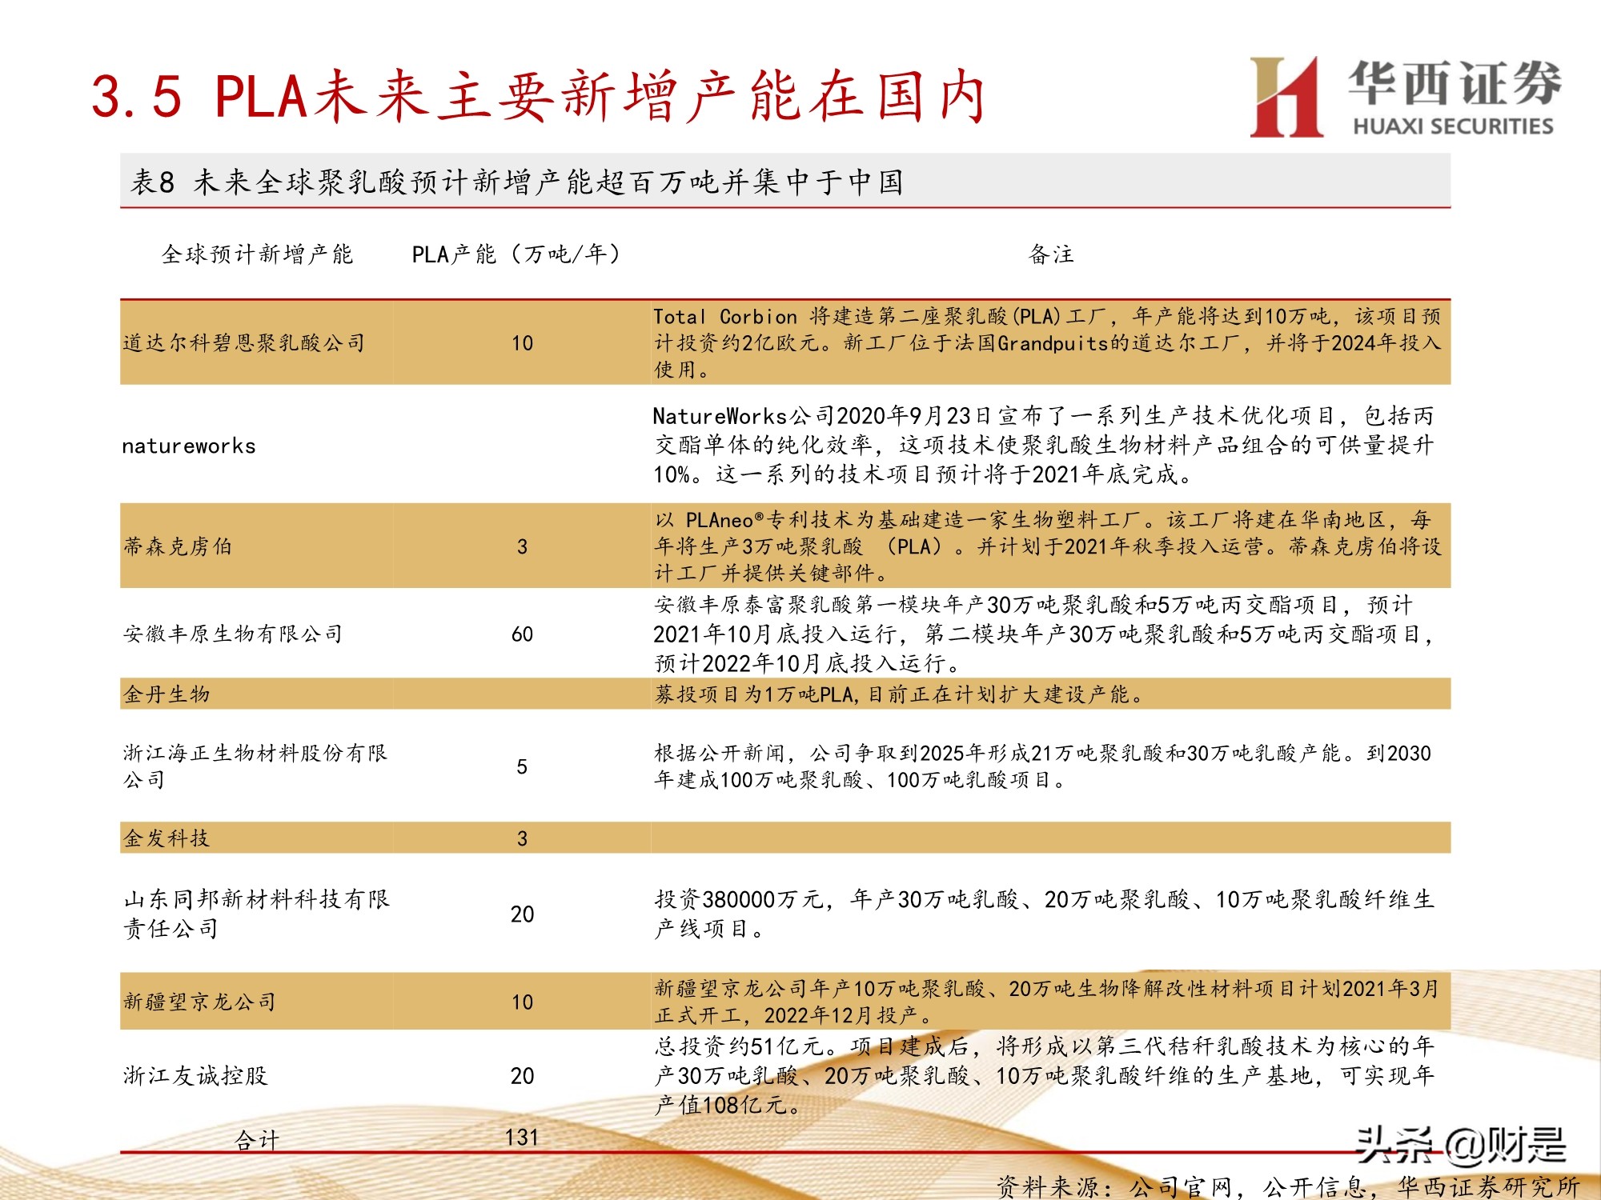The width and height of the screenshot is (1601, 1200).
Task: Select the 备注 column header
Action: tap(1053, 254)
